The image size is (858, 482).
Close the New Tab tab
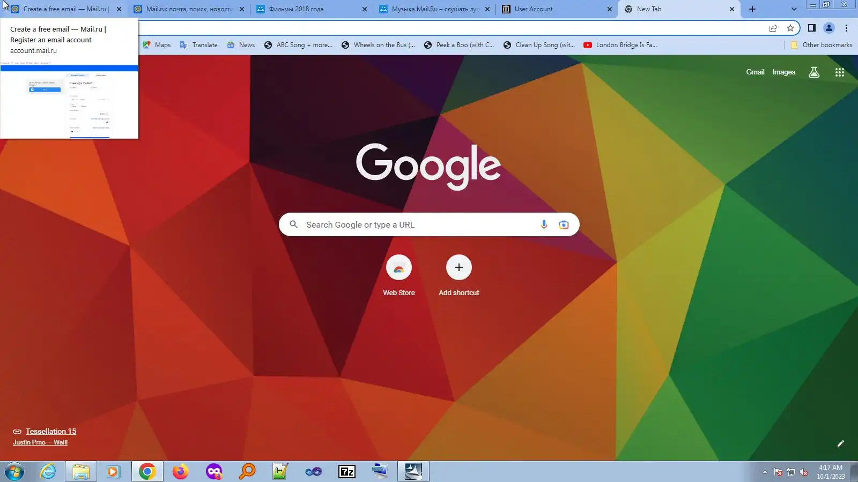[x=732, y=9]
